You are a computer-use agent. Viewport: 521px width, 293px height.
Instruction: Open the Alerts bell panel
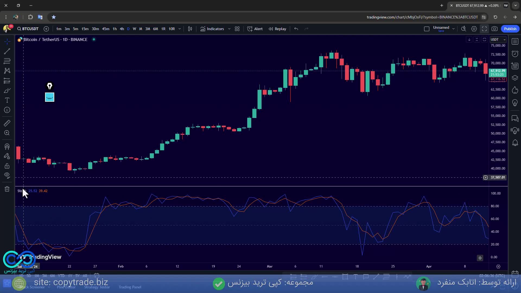coord(515,143)
